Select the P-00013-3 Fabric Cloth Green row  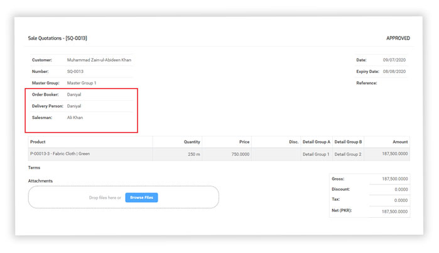[60, 154]
